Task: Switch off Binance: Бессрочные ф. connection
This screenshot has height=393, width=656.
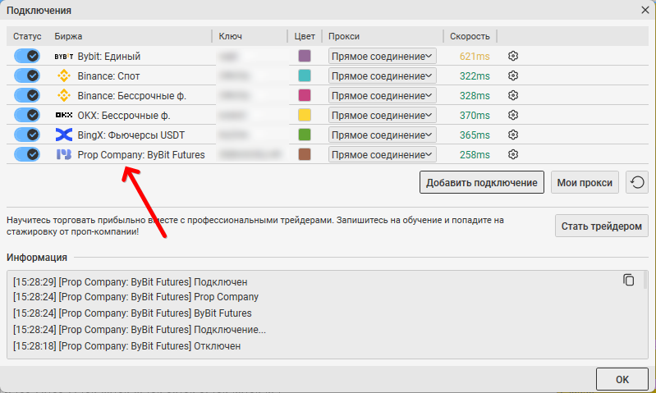Action: (x=27, y=95)
